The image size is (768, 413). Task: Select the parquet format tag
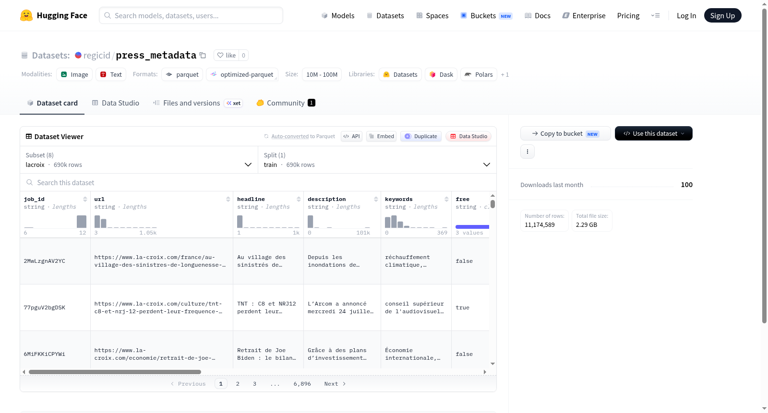tap(182, 74)
